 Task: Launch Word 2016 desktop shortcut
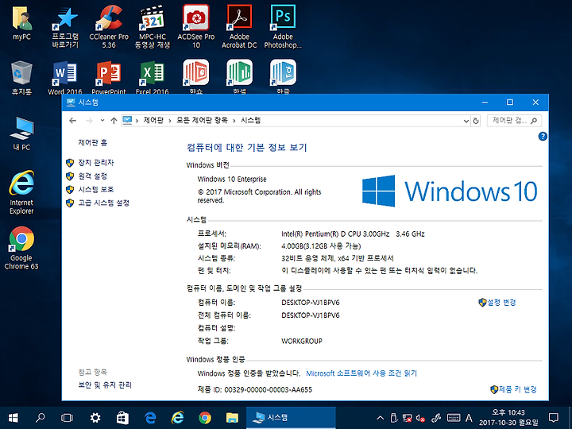(65, 78)
